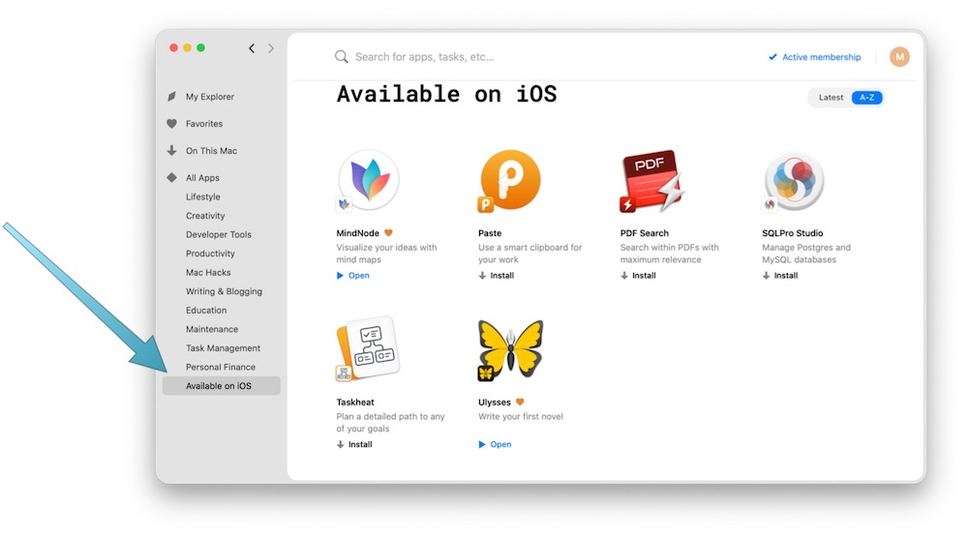Click the Taskheat app title
The width and height of the screenshot is (968, 537).
click(355, 402)
